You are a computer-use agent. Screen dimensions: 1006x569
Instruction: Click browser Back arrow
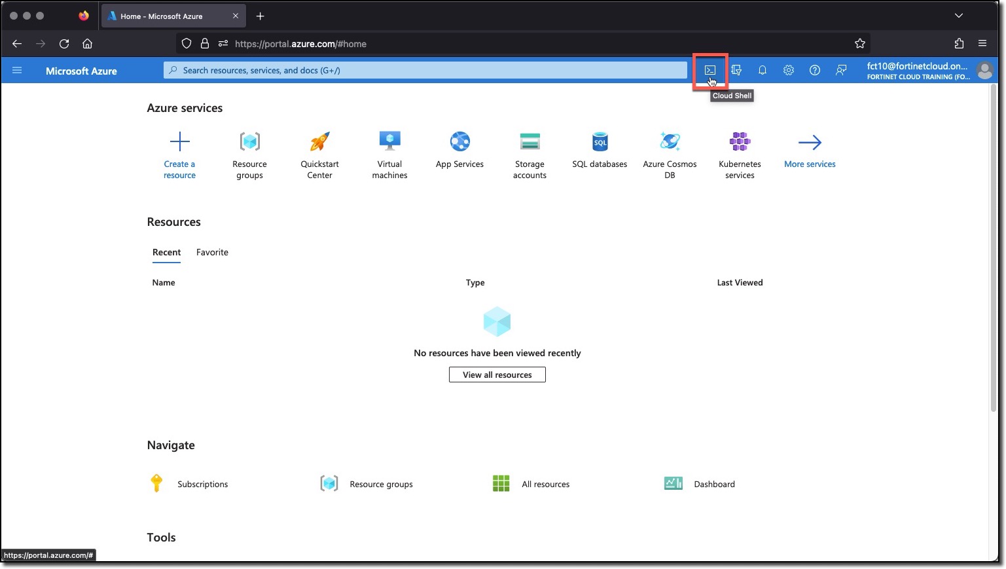pyautogui.click(x=17, y=44)
